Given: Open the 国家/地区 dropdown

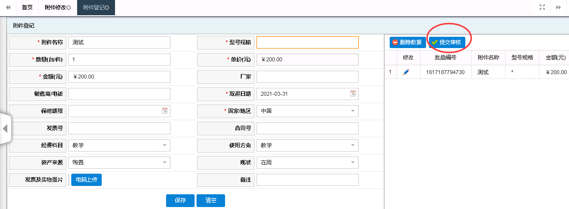Looking at the screenshot, I should point(353,111).
